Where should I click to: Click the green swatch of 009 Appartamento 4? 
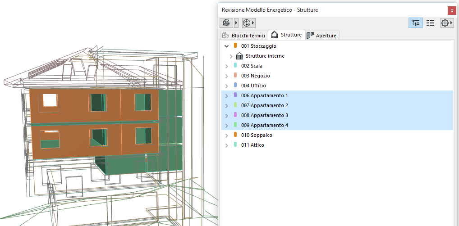235,125
